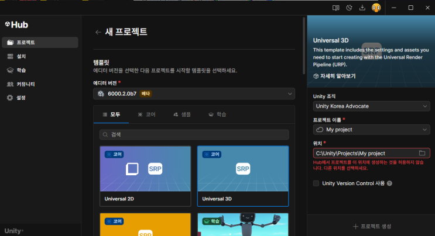Switch to the 학습 templates tab

click(x=217, y=114)
